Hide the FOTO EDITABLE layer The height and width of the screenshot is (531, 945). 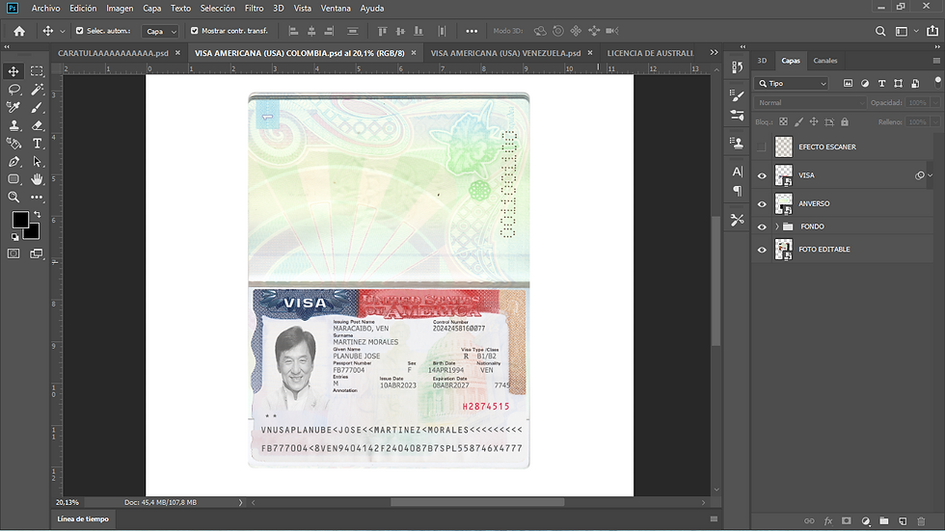(x=762, y=250)
